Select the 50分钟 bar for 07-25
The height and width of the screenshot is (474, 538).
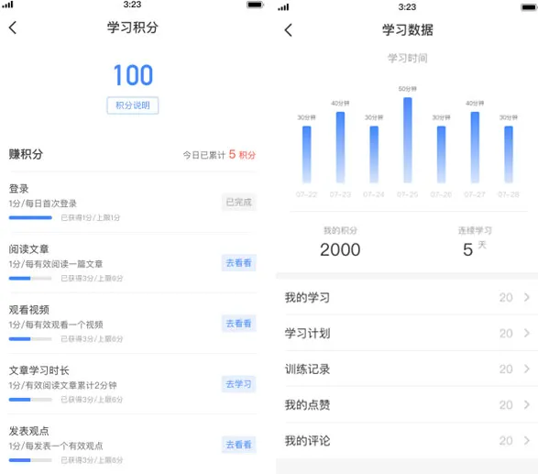coord(408,140)
